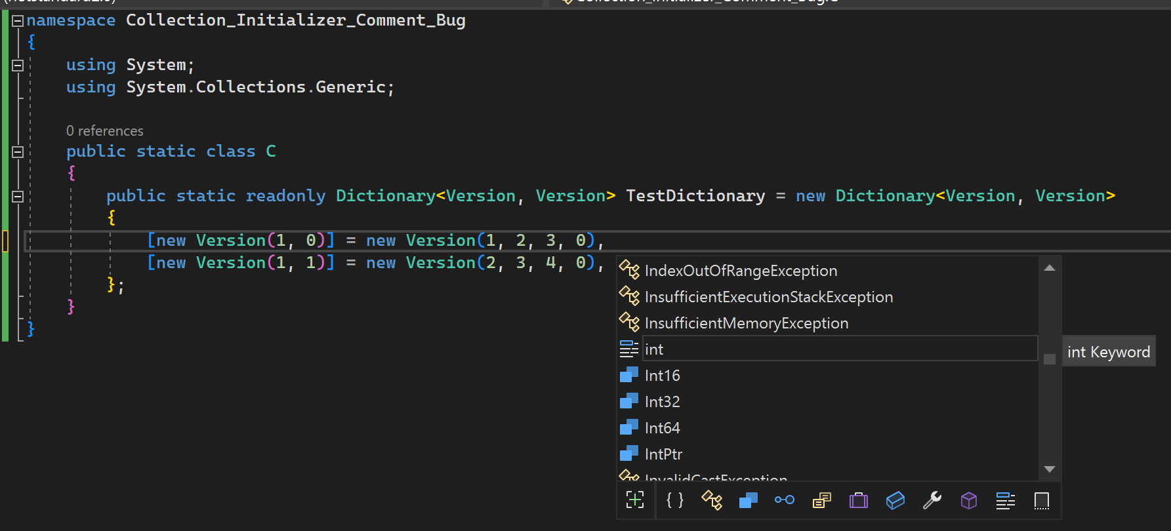Click class icon beside InsufficientExecutionStackException
The width and height of the screenshot is (1171, 531).
point(629,296)
